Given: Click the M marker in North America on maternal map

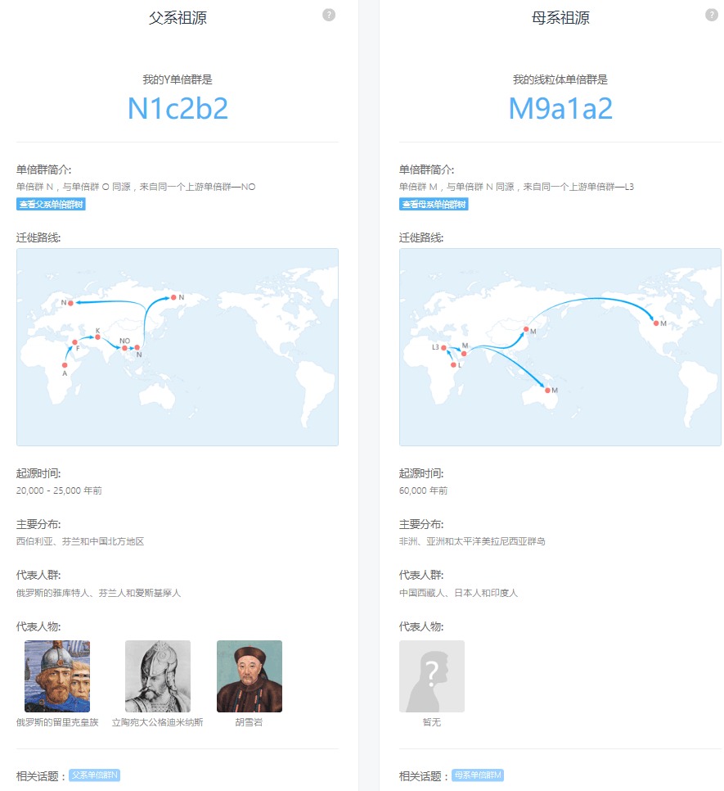Looking at the screenshot, I should tap(656, 323).
